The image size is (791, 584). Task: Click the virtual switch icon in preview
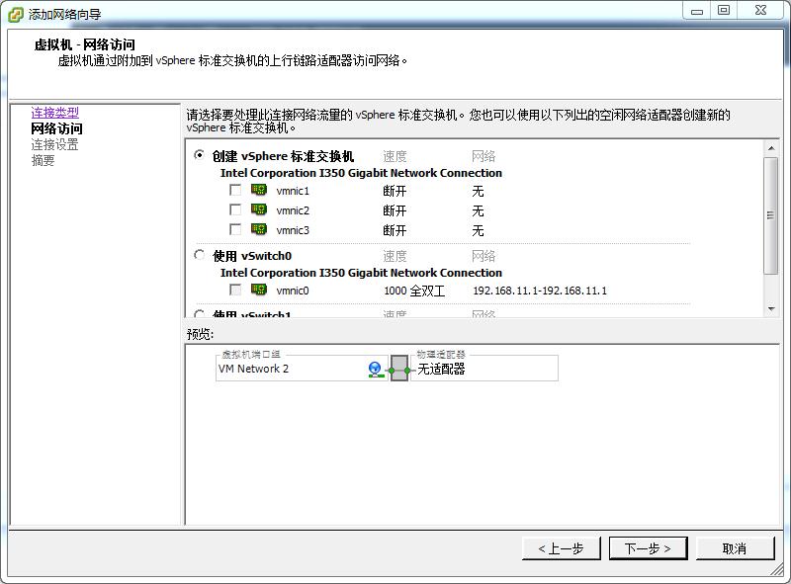pyautogui.click(x=399, y=369)
